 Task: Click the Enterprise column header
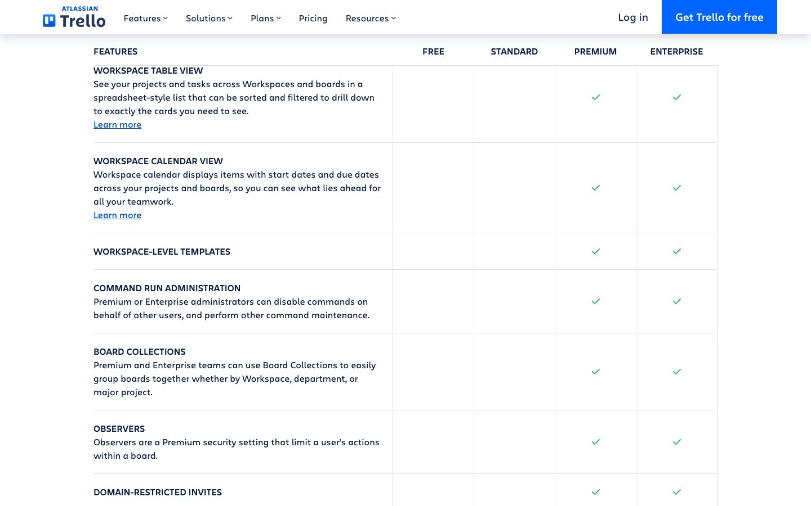[x=676, y=51]
